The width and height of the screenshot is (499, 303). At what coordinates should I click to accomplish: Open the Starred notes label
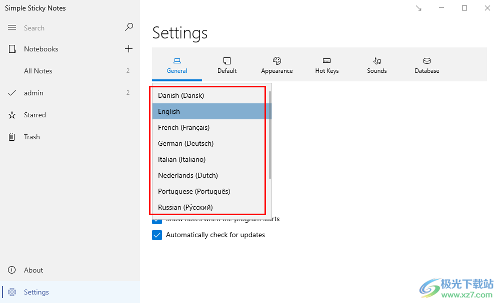point(34,115)
